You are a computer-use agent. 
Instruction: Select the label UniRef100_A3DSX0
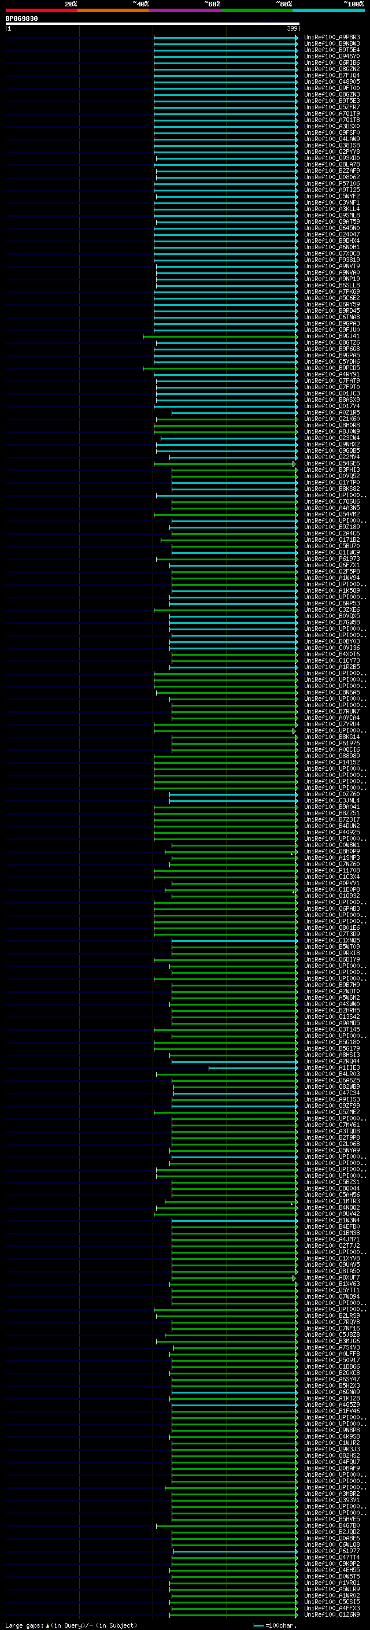click(x=332, y=127)
